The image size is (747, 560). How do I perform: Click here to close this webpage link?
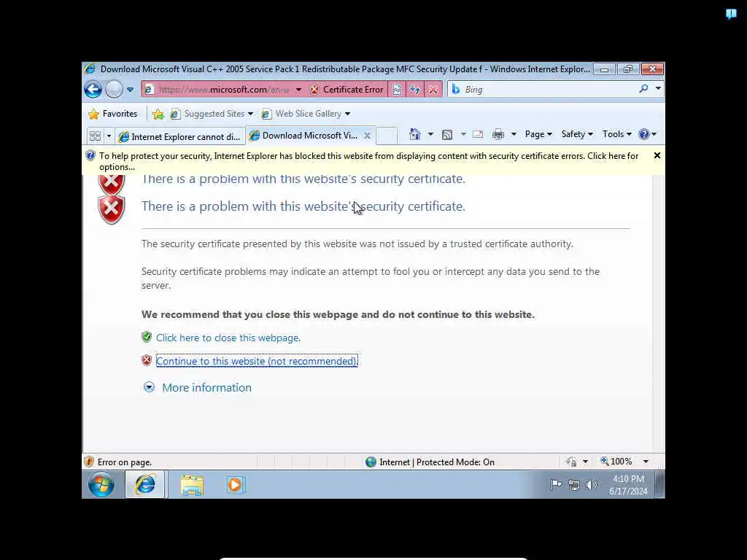click(x=228, y=338)
